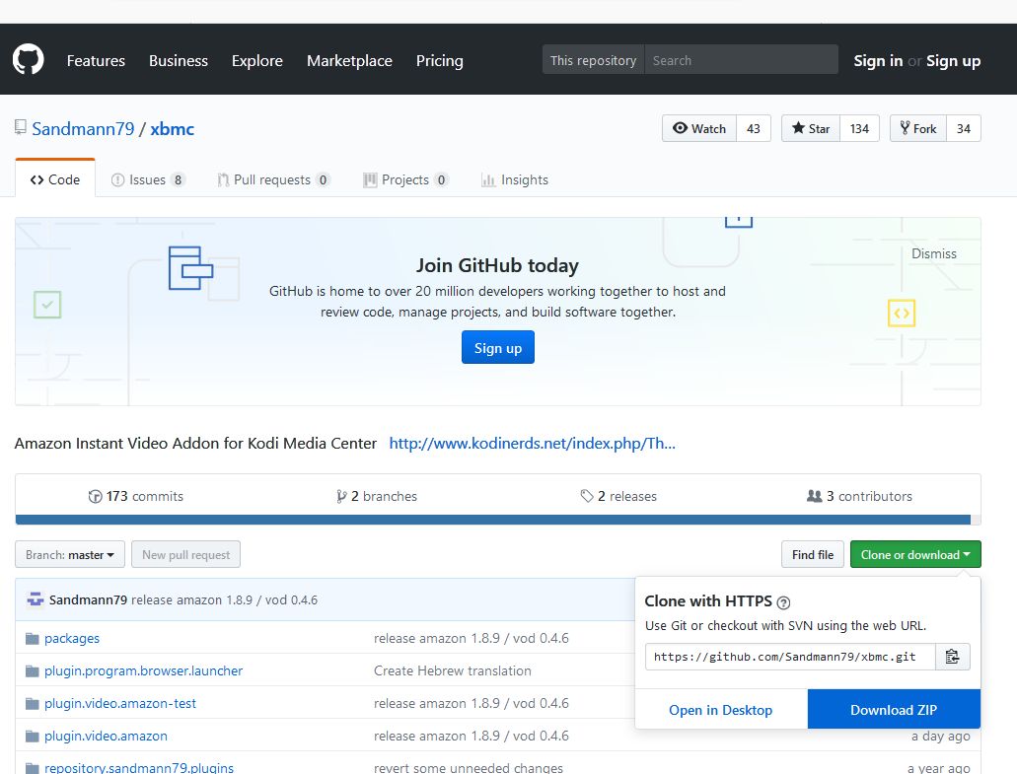Click Download ZIP
Viewport: 1017px width, 774px height.
point(894,710)
